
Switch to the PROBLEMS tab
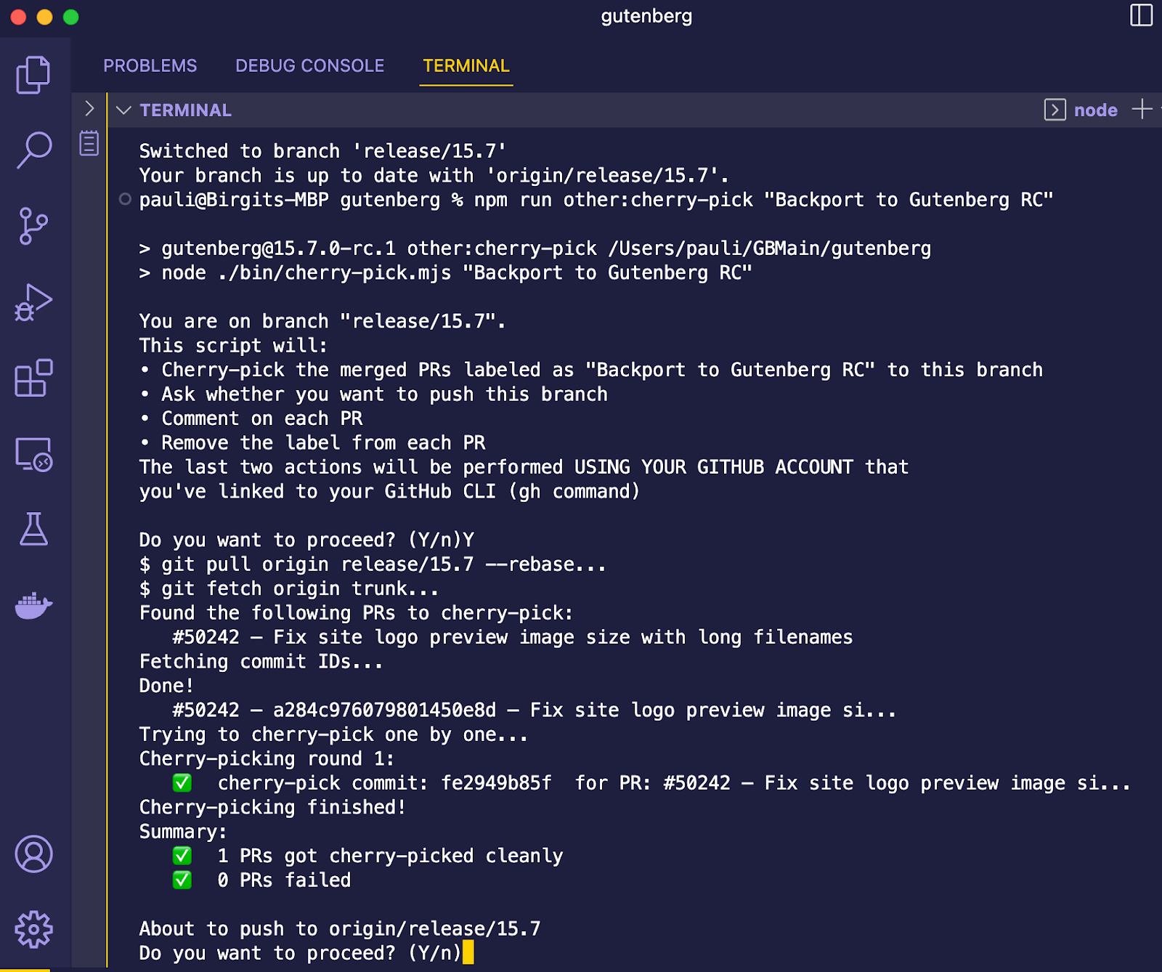point(150,66)
